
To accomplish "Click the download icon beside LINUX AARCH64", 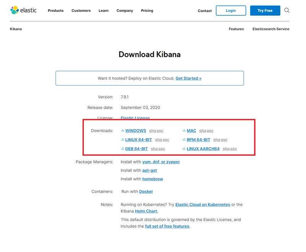I will [184, 148].
